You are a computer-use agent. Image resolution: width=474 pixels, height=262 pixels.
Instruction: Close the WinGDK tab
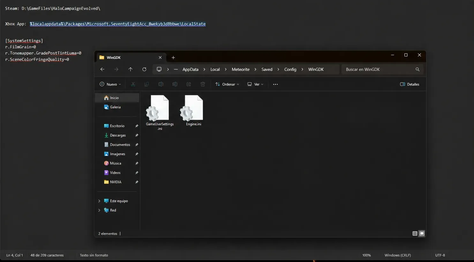point(160,58)
